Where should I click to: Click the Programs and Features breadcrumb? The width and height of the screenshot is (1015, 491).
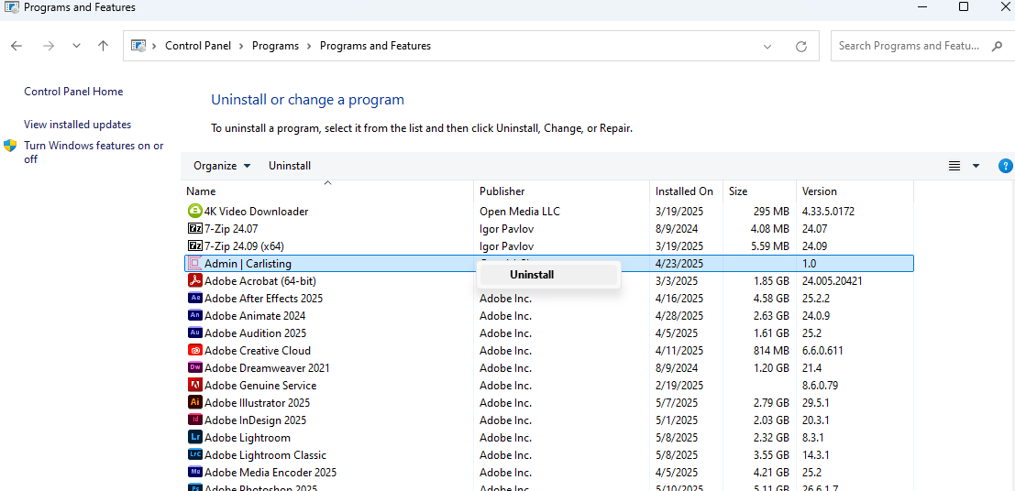coord(375,46)
